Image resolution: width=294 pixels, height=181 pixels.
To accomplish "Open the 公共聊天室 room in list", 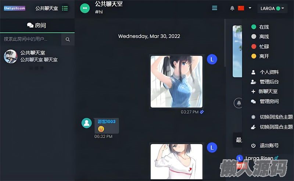I will (x=37, y=56).
